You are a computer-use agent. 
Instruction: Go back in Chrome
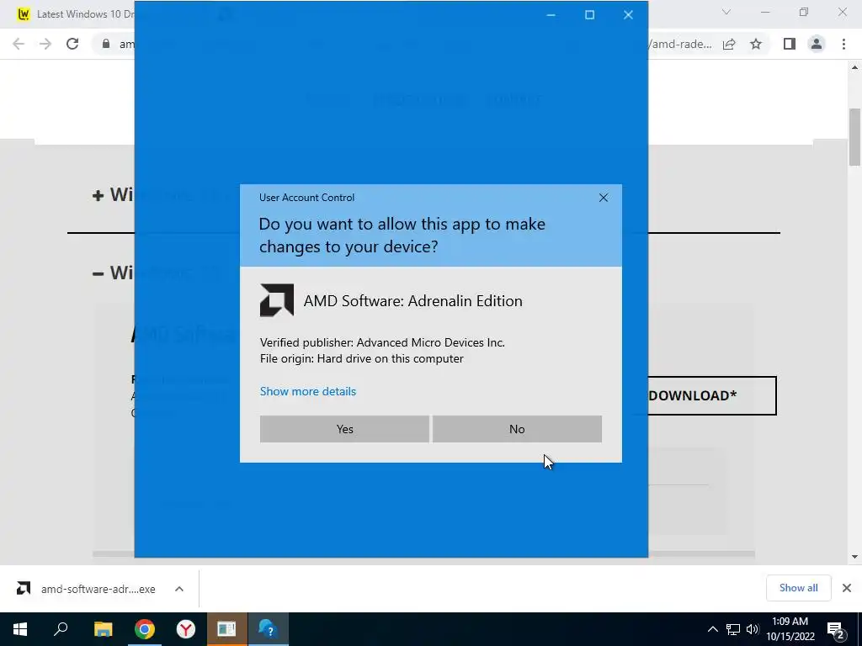tap(19, 44)
